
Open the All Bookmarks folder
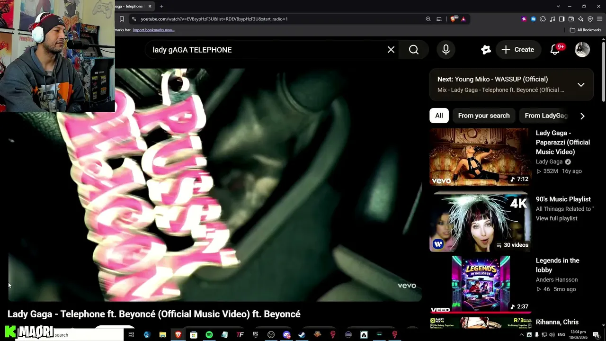[x=586, y=30]
